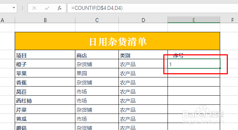Viewport: 238px width, 130px height.
Task: Cancel the formula entry with X icon
Action: (x=34, y=8)
